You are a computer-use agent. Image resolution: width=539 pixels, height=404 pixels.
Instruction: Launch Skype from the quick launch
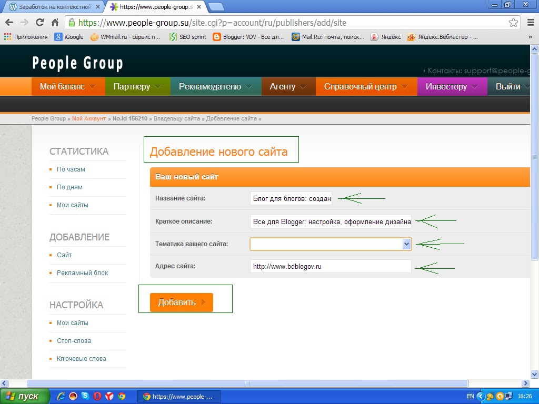click(85, 397)
